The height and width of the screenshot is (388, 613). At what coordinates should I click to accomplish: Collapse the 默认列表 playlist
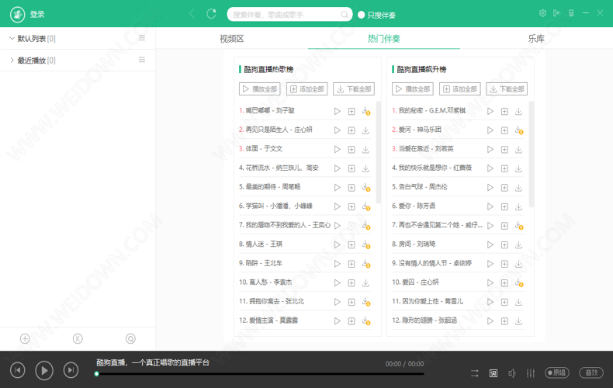point(12,38)
